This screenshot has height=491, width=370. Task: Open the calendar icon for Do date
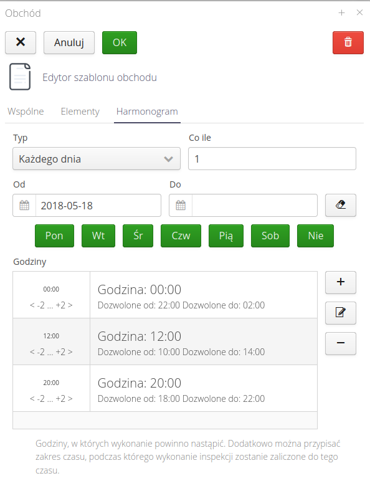pyautogui.click(x=181, y=206)
